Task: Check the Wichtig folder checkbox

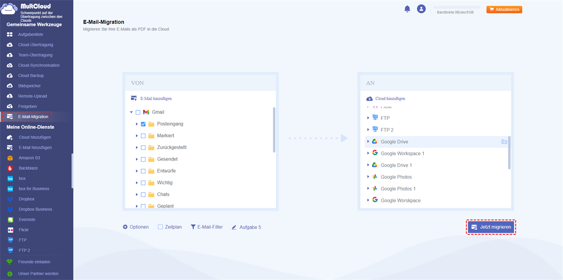Action: 143,183
